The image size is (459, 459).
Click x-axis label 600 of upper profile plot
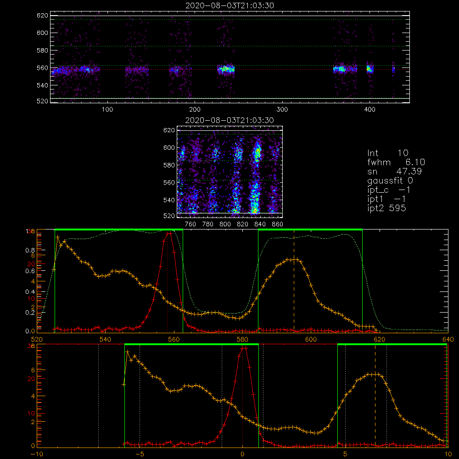pyautogui.click(x=311, y=339)
